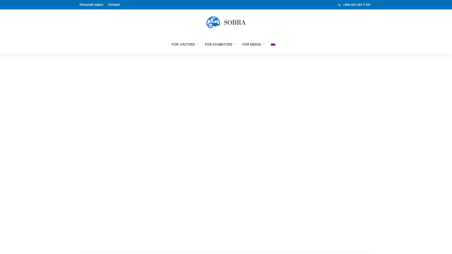Screen dimensions: 452x254
Task: Open the Pomurski sejem link
Action: [x=91, y=5]
